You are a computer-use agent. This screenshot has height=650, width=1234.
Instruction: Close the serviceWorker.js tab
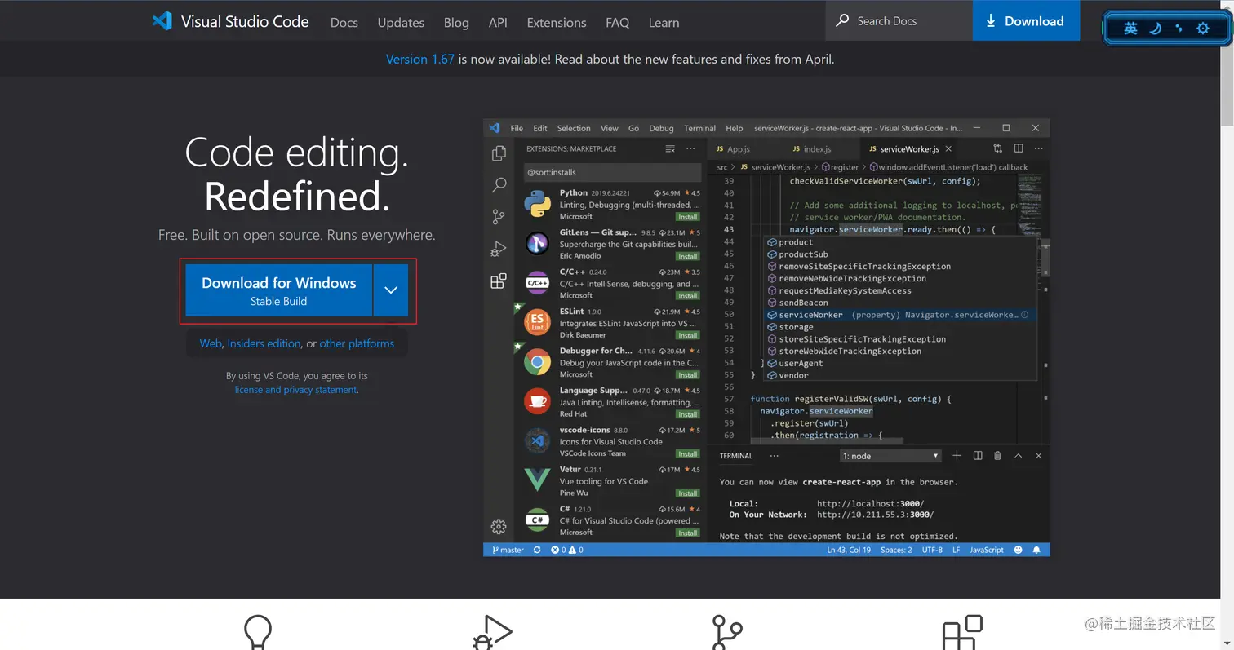(948, 149)
